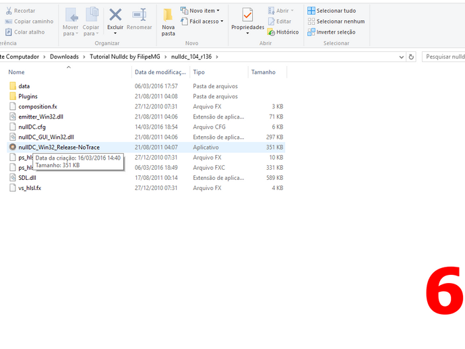Click Selecionar tudo

[x=332, y=11]
